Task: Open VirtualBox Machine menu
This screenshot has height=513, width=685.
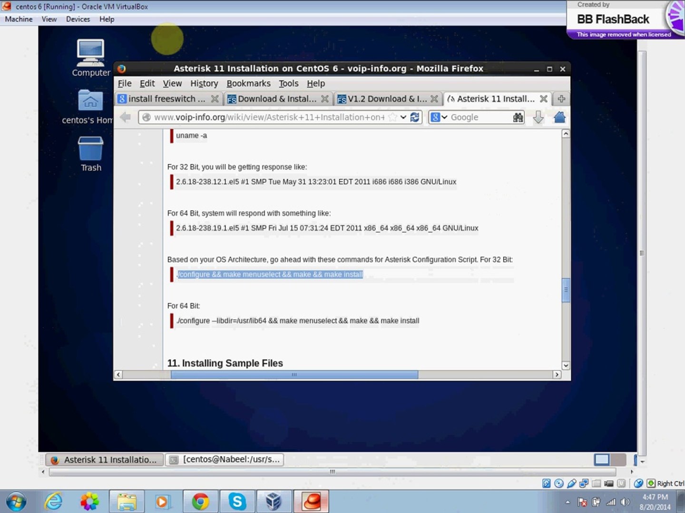Action: [19, 19]
